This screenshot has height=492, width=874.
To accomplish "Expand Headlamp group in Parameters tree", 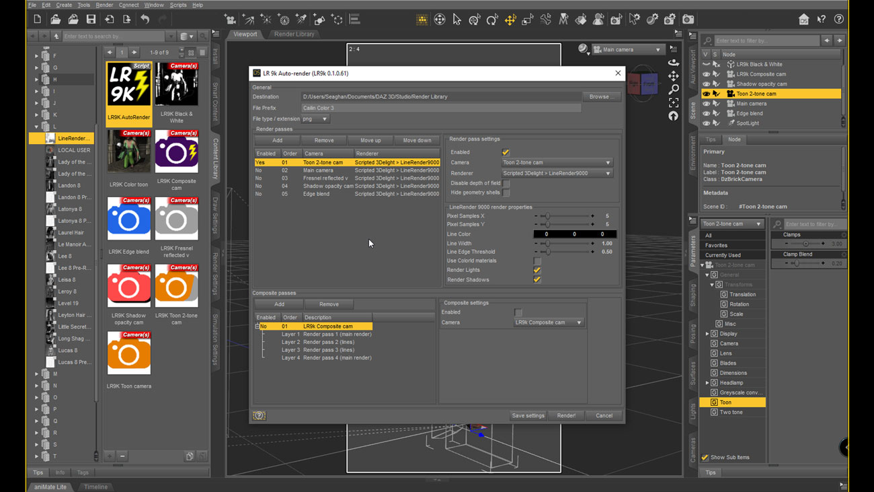I will coord(707,383).
